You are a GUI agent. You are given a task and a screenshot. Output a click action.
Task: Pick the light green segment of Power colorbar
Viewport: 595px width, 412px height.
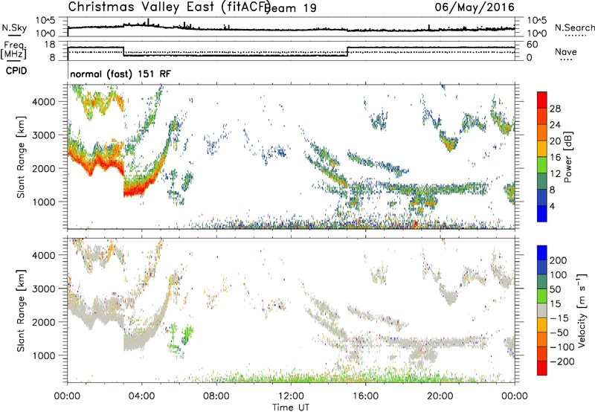[x=542, y=165]
